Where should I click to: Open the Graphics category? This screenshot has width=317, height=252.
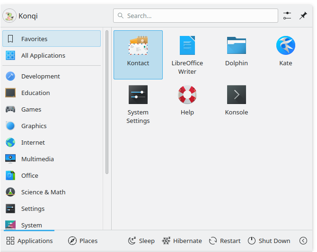click(52, 126)
